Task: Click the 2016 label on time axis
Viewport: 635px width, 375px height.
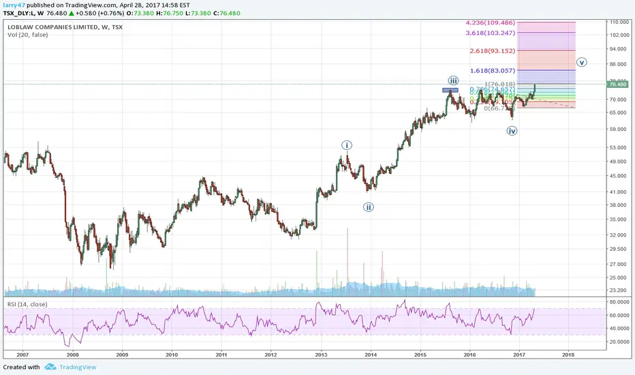Action: coord(469,355)
